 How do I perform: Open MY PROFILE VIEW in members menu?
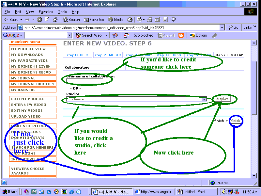33,49
